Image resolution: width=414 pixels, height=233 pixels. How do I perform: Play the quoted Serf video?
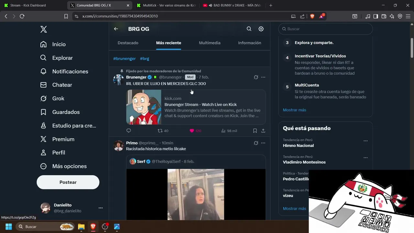(x=196, y=194)
